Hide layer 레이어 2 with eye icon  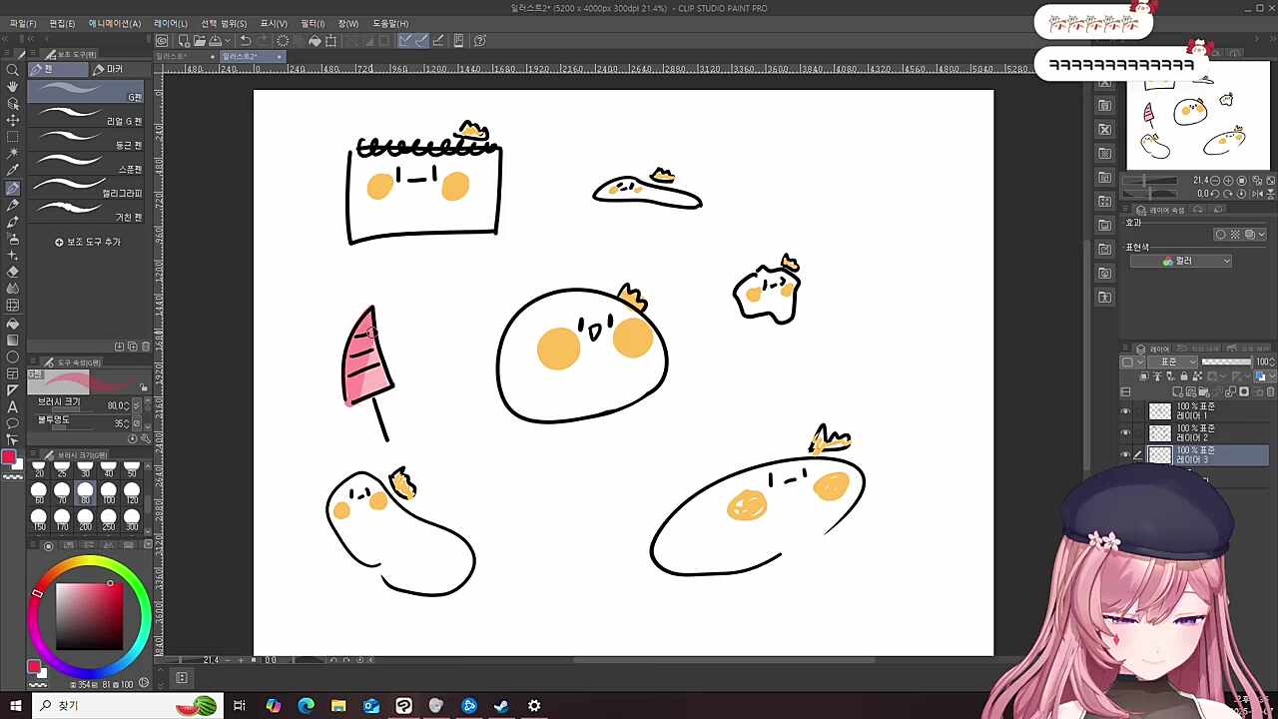click(1126, 433)
